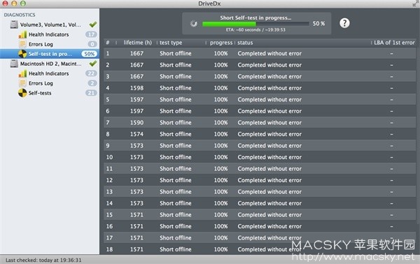420x264 pixels.
Task: Click the green checkmark beside Macintosh HD 2
Action: (x=93, y=64)
